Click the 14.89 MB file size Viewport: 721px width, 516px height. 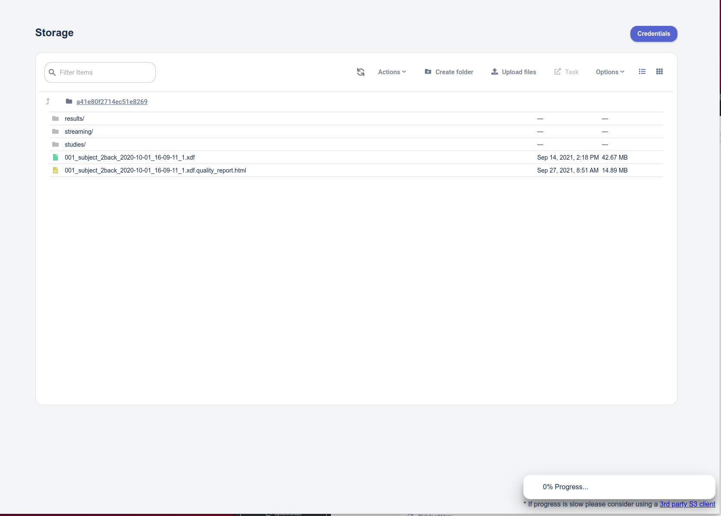pyautogui.click(x=615, y=170)
